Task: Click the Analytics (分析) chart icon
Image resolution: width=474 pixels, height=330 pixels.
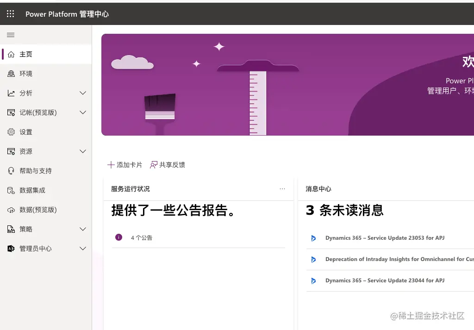Action: click(x=11, y=93)
